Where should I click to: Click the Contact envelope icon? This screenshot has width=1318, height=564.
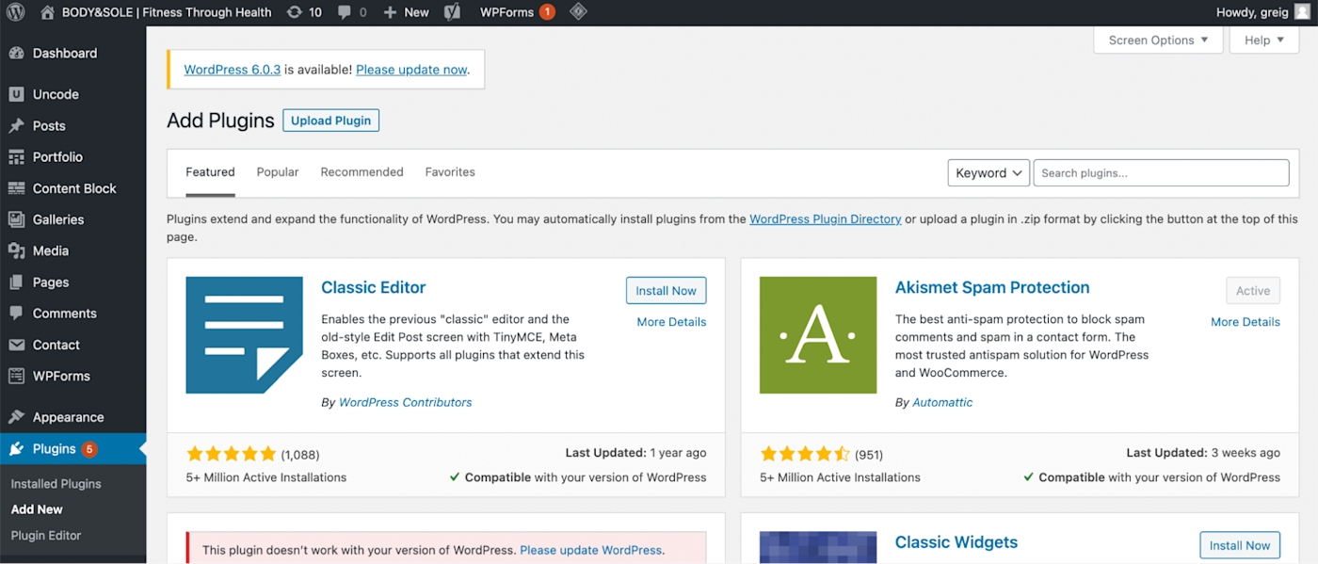point(16,345)
